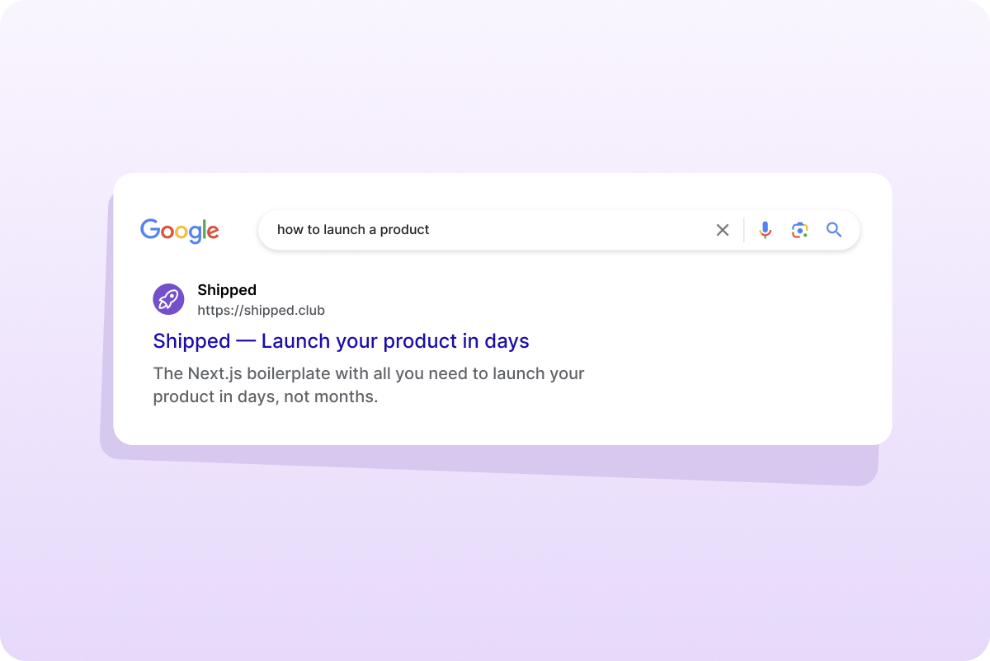
Task: Submit search with the magnifying glass icon
Action: 834,230
